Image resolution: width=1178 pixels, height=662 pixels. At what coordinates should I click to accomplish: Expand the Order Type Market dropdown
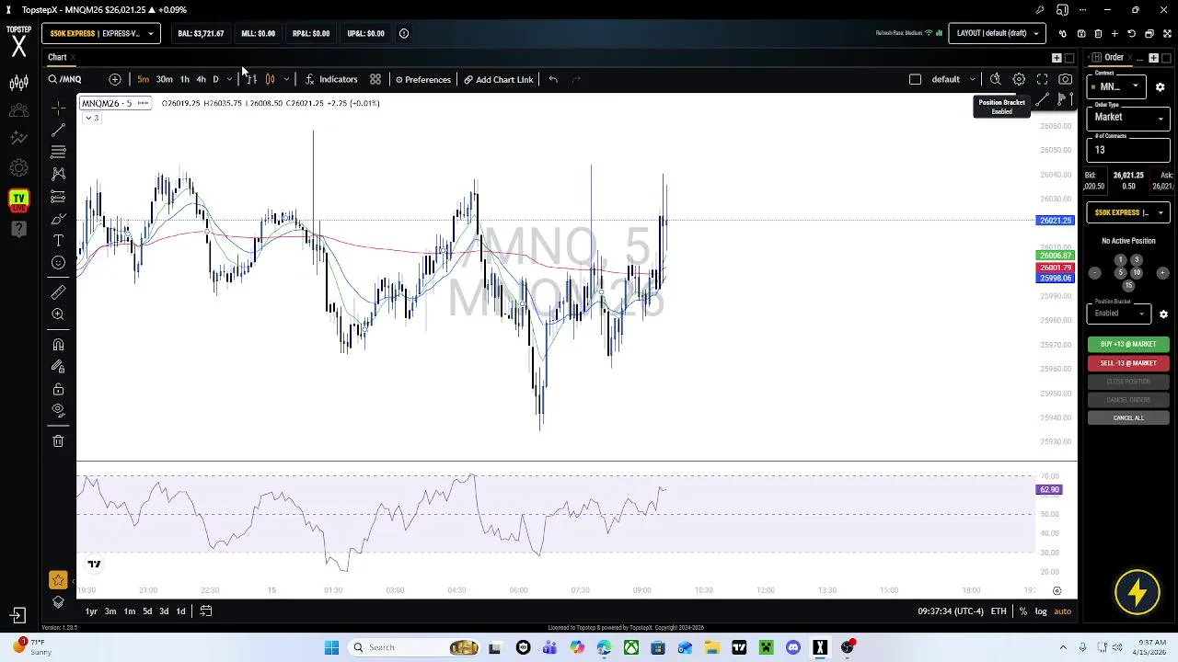tap(1128, 118)
